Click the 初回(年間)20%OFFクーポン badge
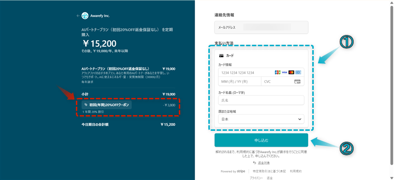The height and width of the screenshot is (180, 394). 106,105
